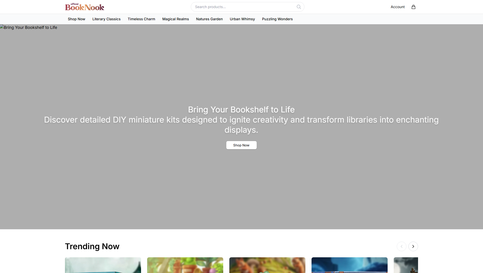The image size is (483, 273).
Task: Open the Timeless Charm category
Action: [141, 19]
